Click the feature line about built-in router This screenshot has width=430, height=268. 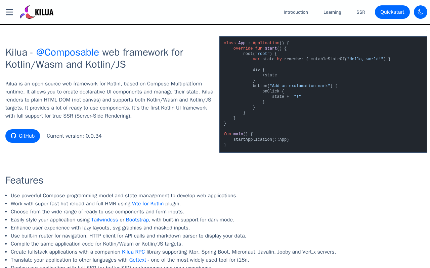[129, 236]
